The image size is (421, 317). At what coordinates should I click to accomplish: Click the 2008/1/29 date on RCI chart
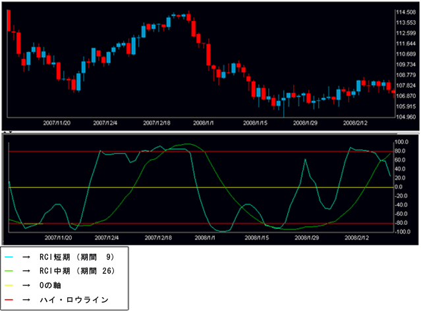306,237
